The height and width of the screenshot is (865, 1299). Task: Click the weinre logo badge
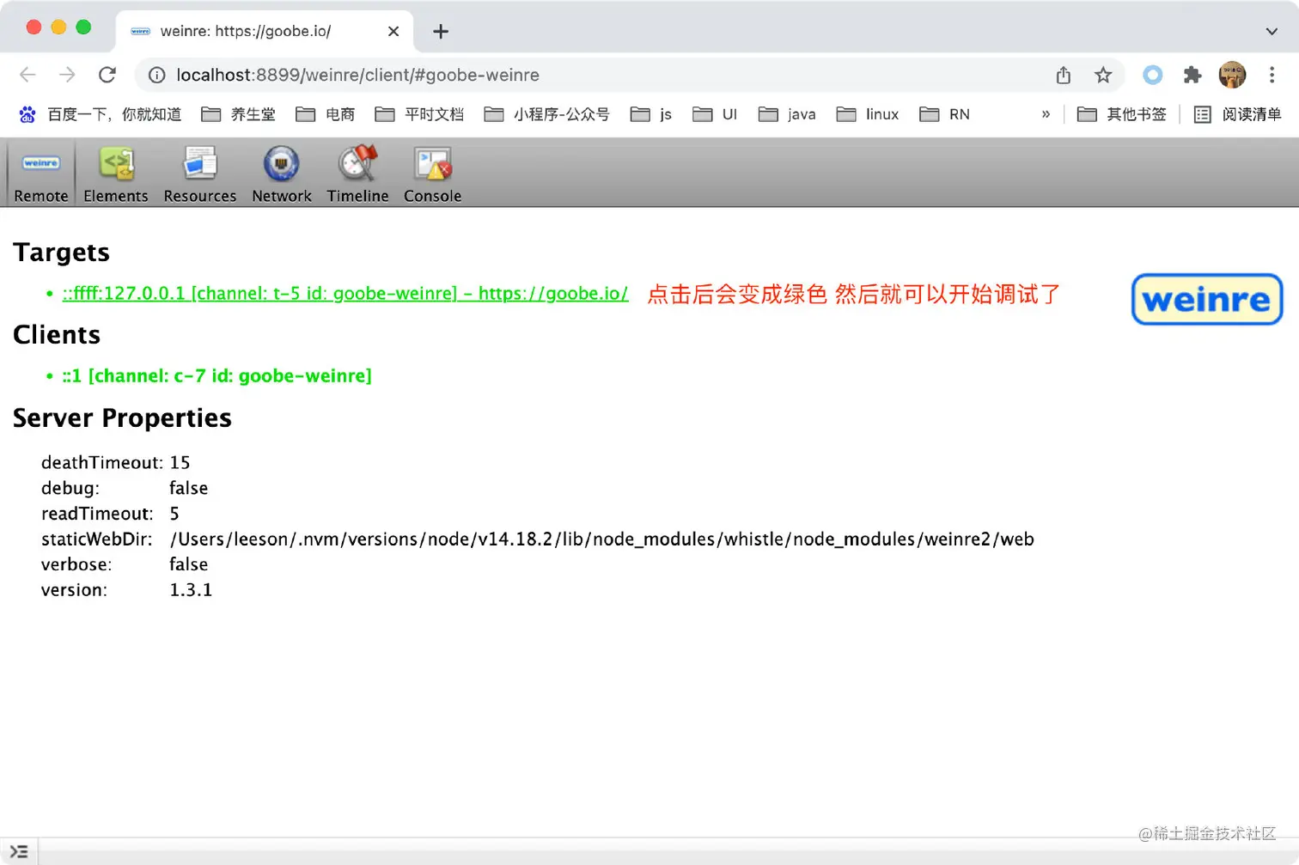[1207, 300]
